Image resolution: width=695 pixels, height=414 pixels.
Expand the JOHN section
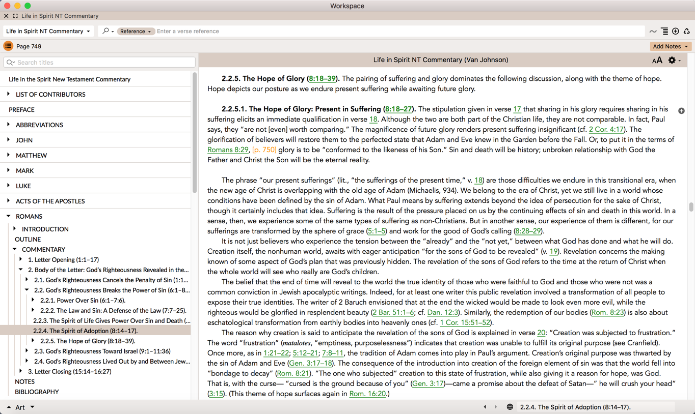click(x=8, y=140)
